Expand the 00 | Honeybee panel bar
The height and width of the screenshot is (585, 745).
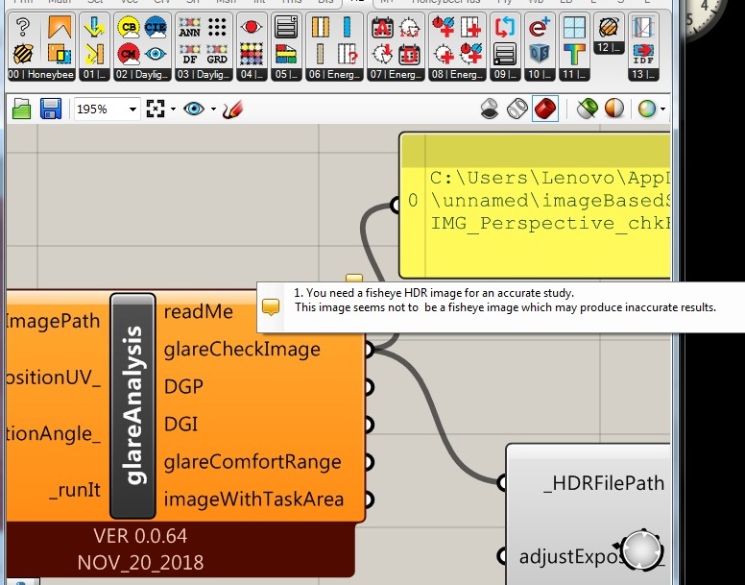pyautogui.click(x=41, y=75)
